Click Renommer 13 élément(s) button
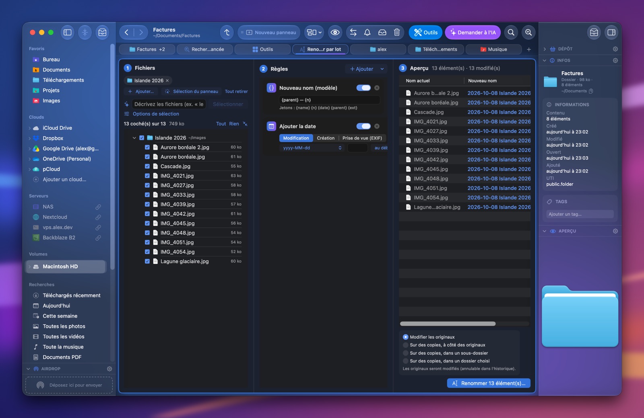644x418 pixels. point(489,383)
